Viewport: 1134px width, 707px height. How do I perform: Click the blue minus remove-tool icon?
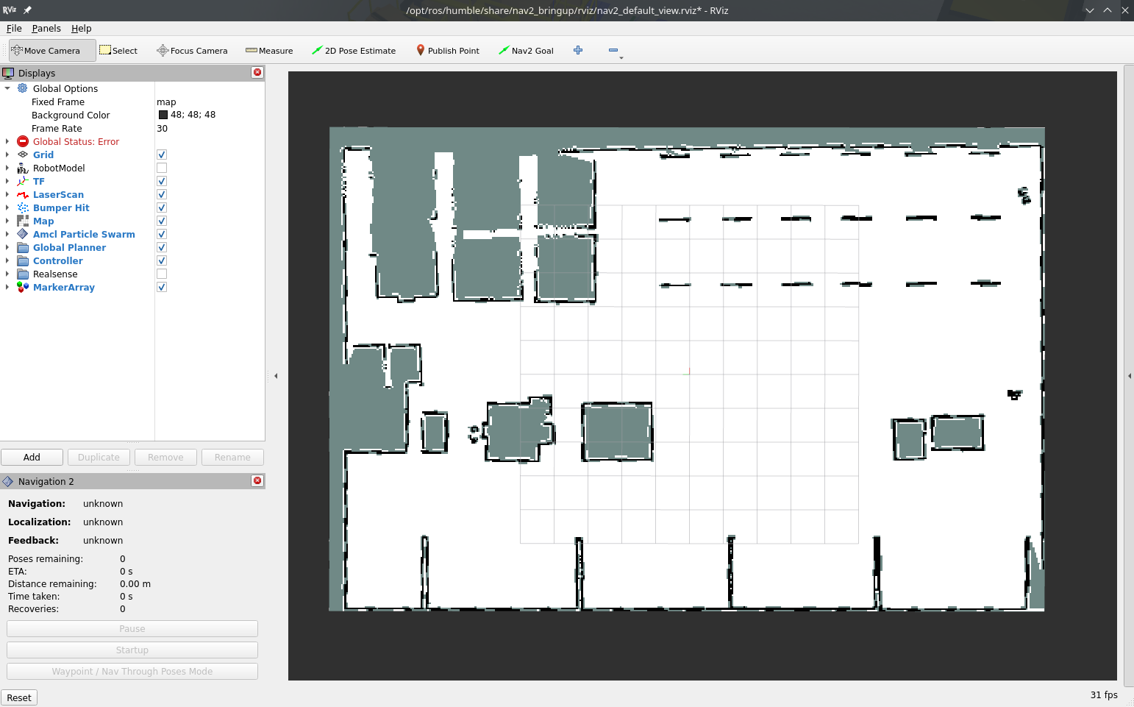point(613,50)
